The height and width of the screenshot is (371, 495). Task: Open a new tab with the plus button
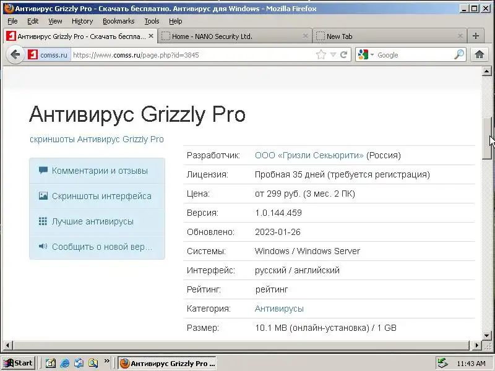[476, 36]
